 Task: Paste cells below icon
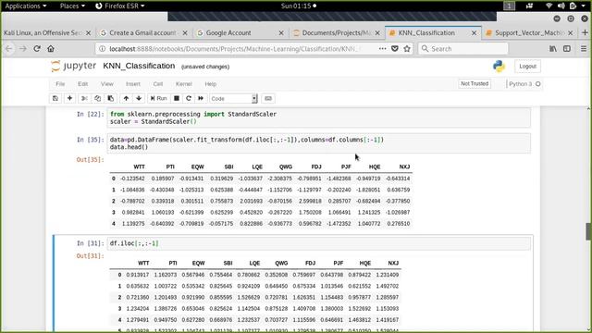[111, 99]
